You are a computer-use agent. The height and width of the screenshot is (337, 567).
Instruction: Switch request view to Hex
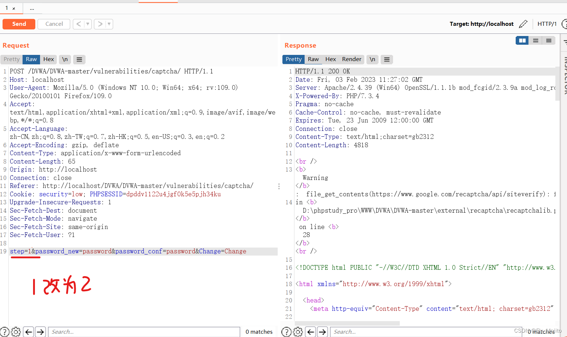tap(48, 59)
